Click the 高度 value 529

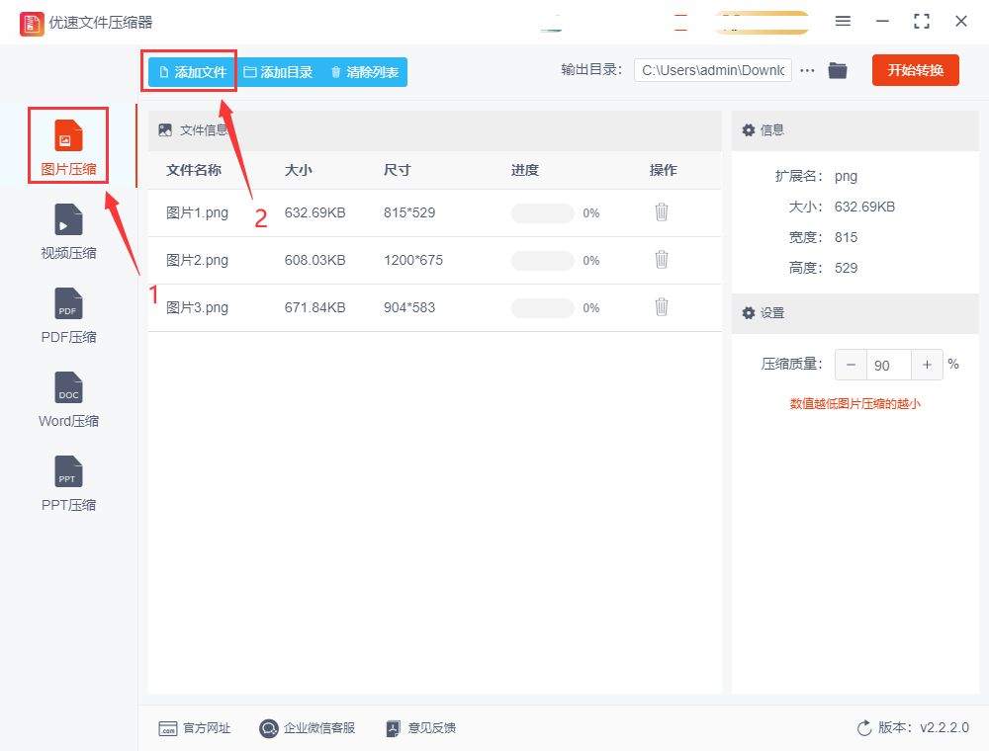pos(846,269)
